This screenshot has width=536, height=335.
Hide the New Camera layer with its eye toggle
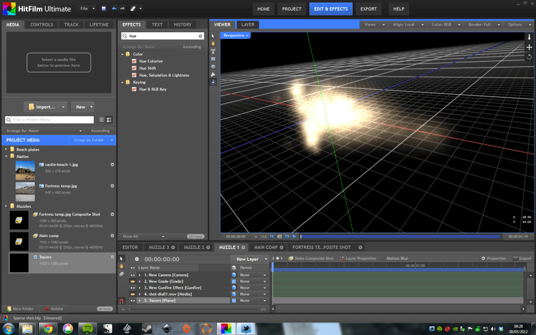tap(132, 275)
